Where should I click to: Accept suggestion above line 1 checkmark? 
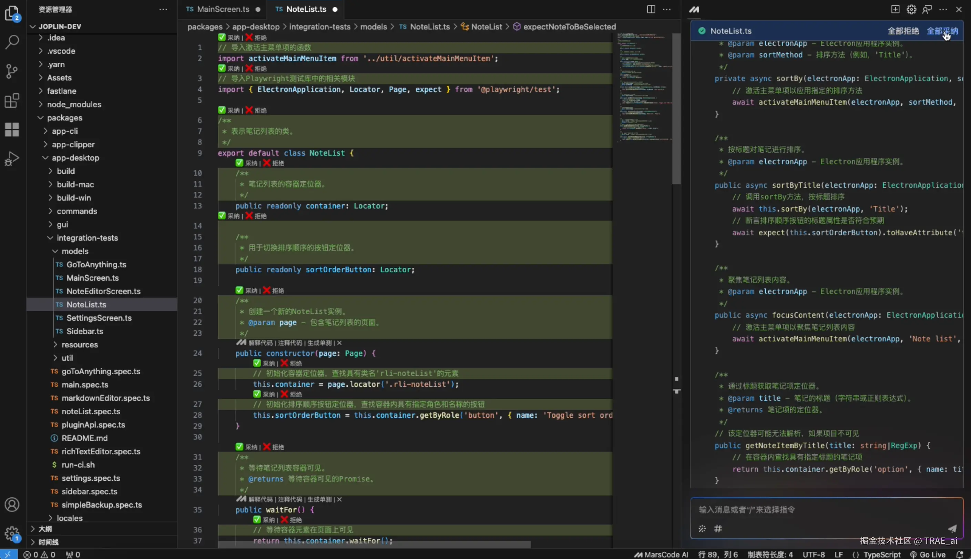point(222,37)
